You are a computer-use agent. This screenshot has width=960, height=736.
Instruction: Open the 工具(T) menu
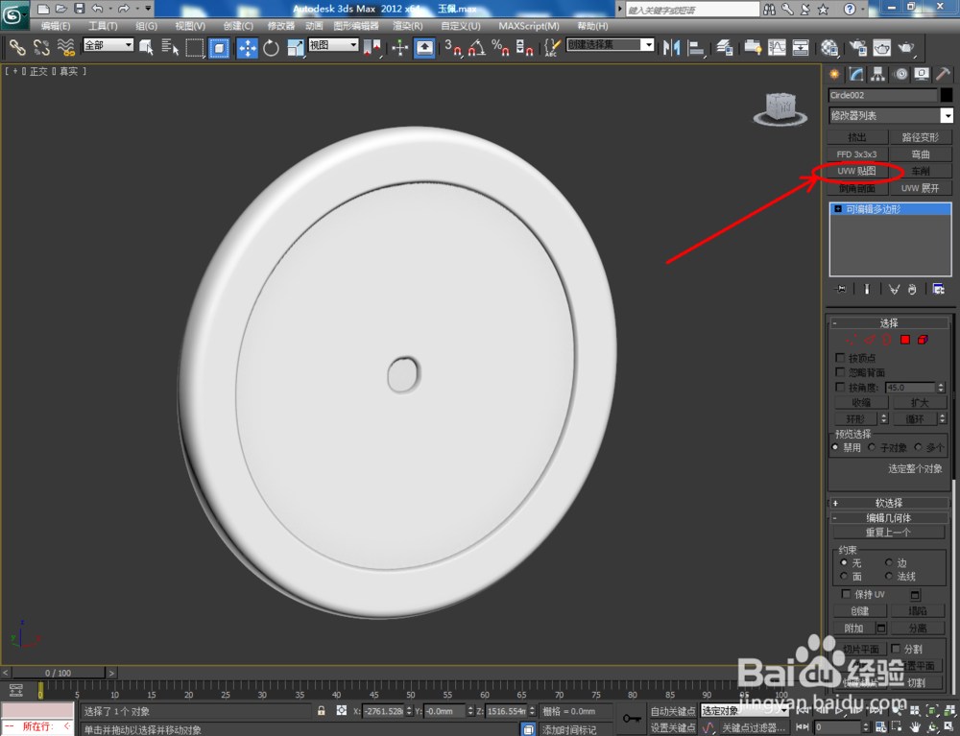click(x=103, y=26)
